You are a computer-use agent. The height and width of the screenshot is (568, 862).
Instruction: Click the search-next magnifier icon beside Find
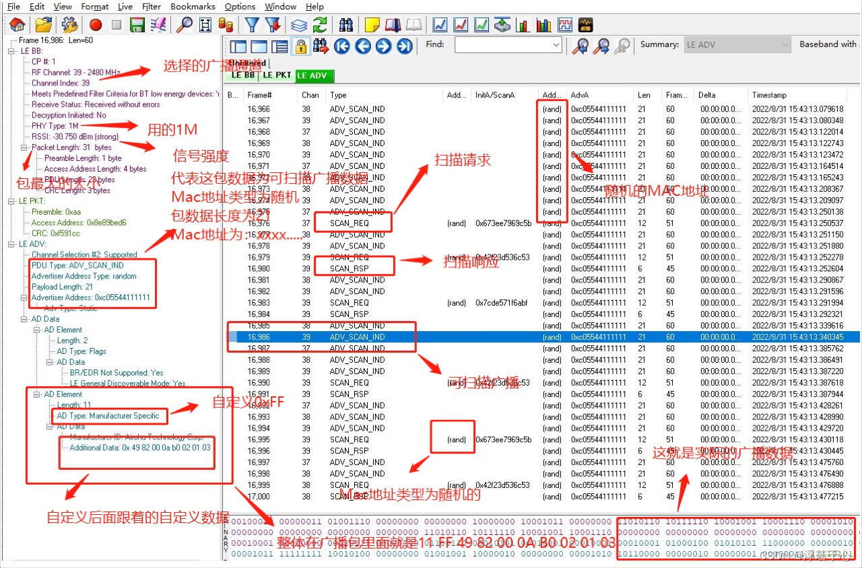point(601,46)
